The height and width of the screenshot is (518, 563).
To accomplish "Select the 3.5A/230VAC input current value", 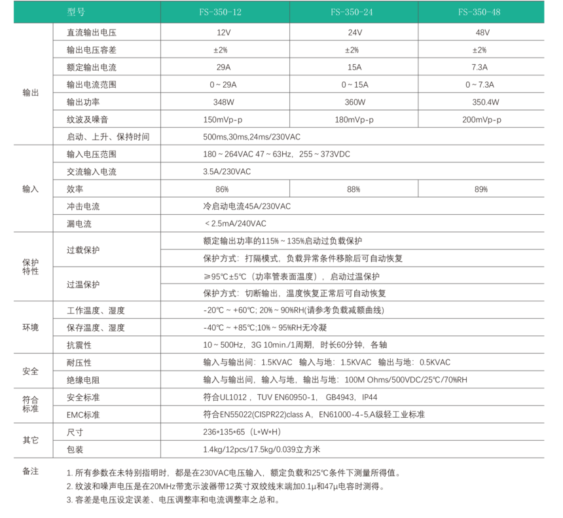I will click(227, 172).
